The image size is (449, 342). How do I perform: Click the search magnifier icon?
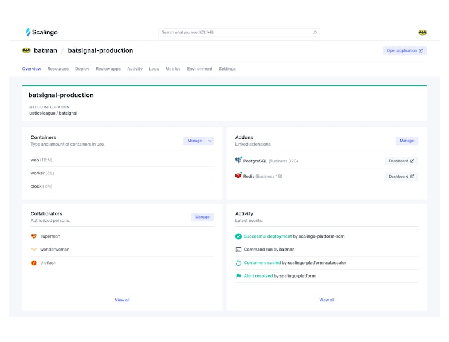(x=314, y=33)
